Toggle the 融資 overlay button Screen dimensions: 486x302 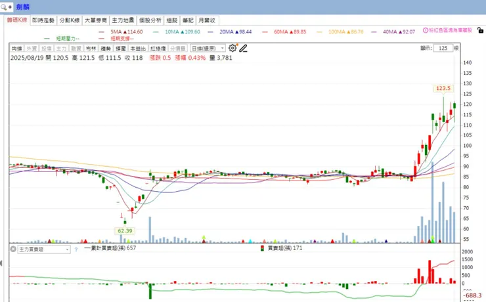pos(76,49)
